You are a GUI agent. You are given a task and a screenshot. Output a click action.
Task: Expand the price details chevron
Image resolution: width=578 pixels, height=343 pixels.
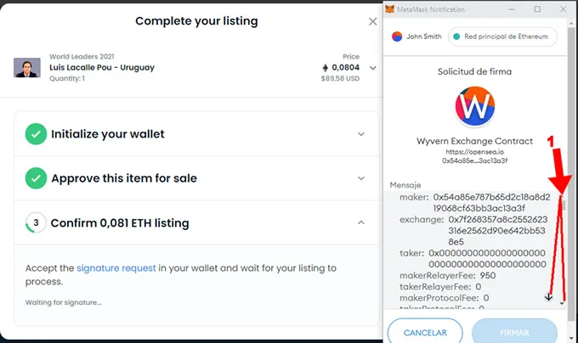tap(372, 68)
